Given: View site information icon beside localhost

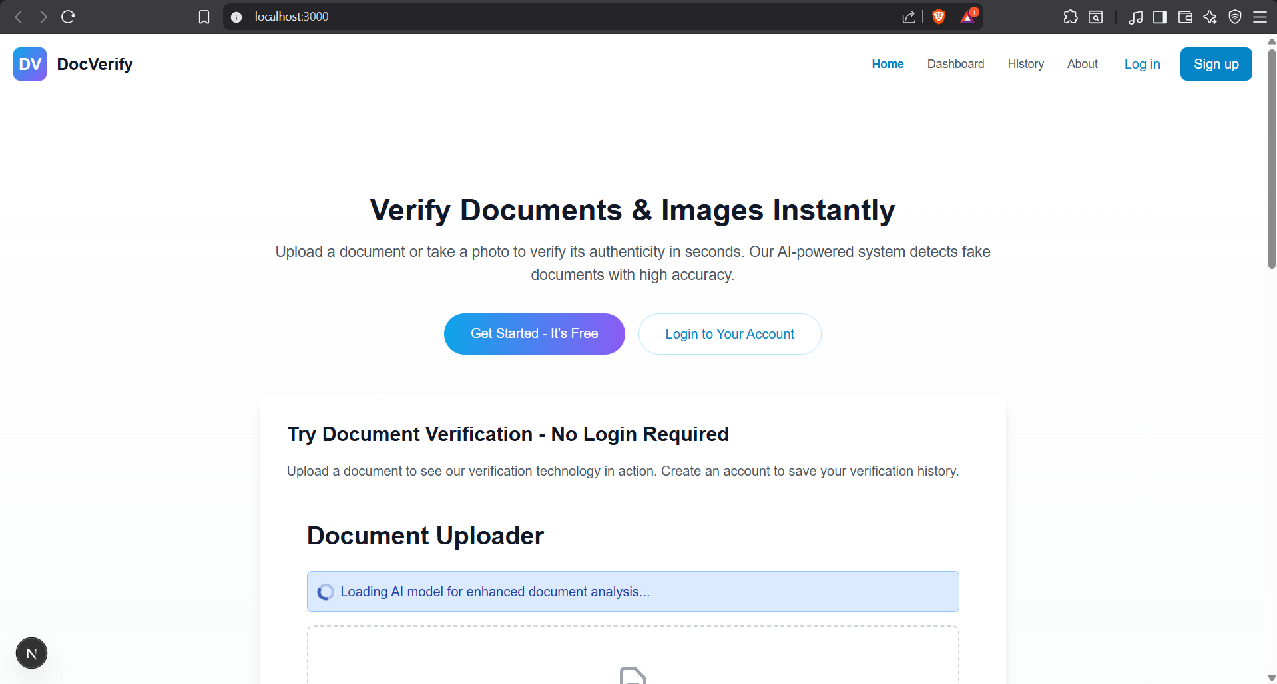Looking at the screenshot, I should point(236,17).
